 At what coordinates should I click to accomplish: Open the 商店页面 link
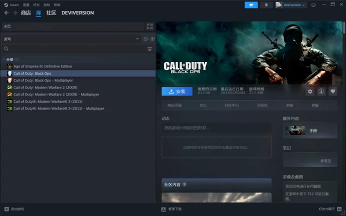[x=174, y=105]
